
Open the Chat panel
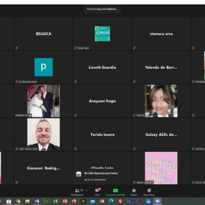click(x=97, y=192)
